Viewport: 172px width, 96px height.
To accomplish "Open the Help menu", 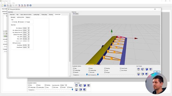I will click(13, 3).
